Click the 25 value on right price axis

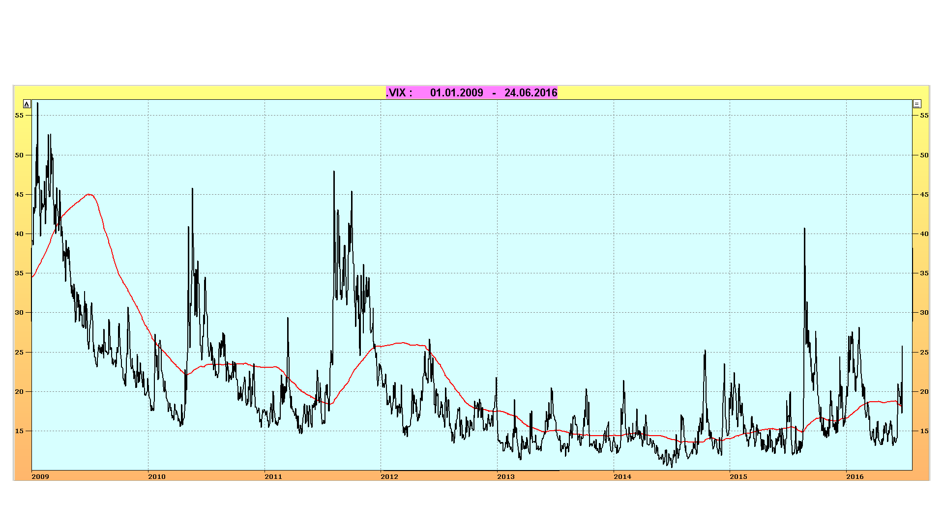click(x=924, y=352)
